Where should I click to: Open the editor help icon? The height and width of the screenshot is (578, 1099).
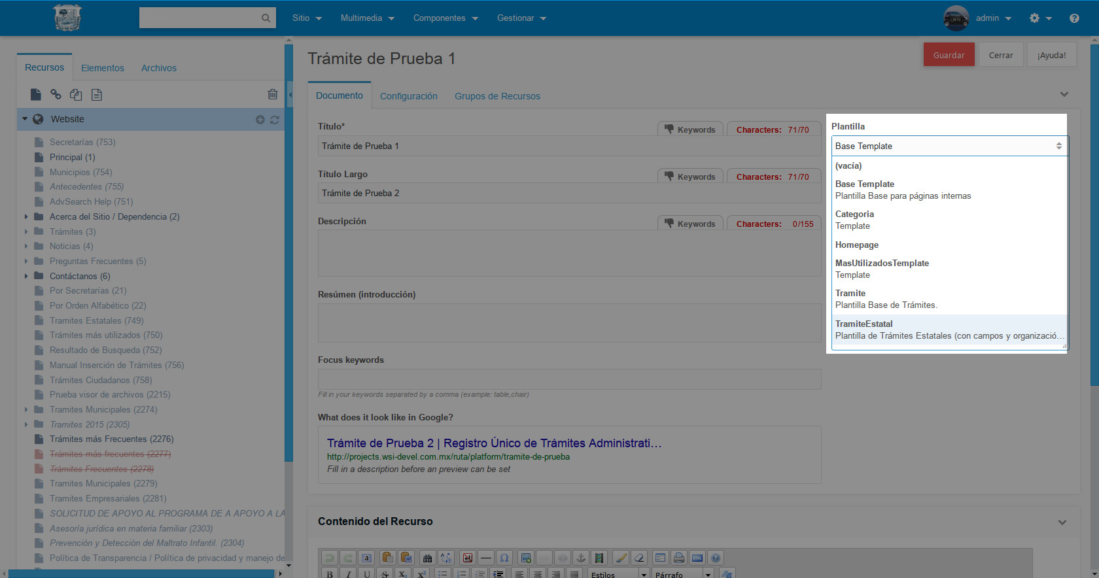click(x=716, y=558)
